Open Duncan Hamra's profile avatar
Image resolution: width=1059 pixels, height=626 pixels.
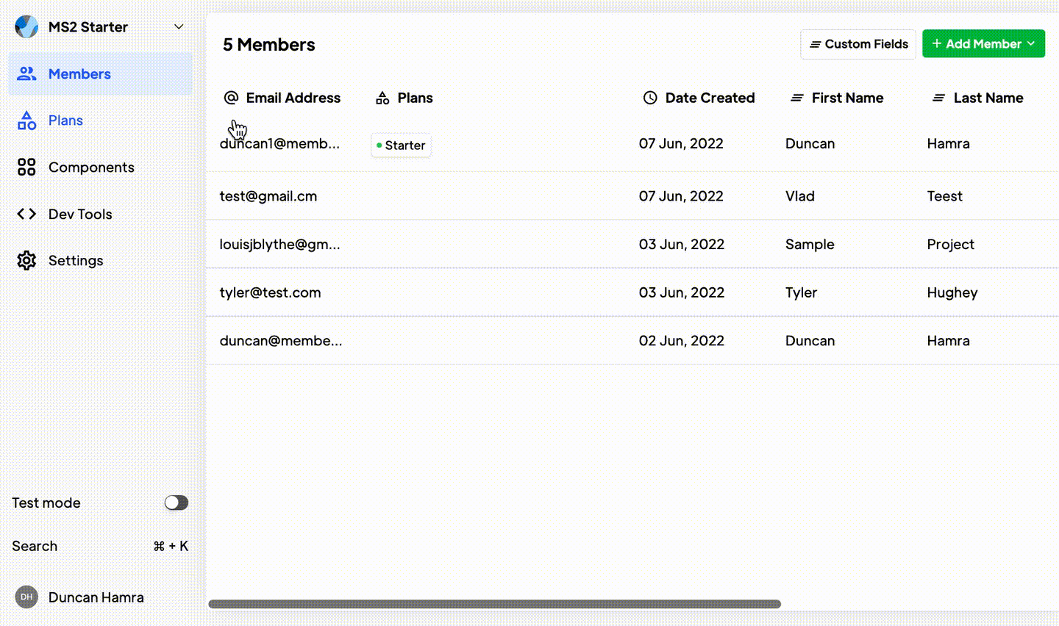pyautogui.click(x=26, y=597)
